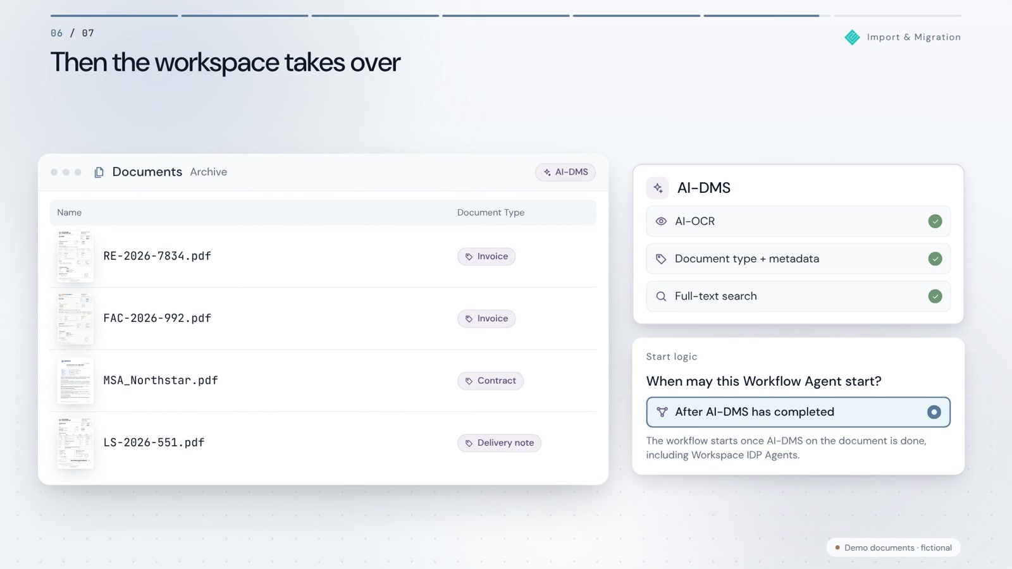Click the Full-text search row label
Image resolution: width=1012 pixels, height=569 pixels.
coord(715,296)
